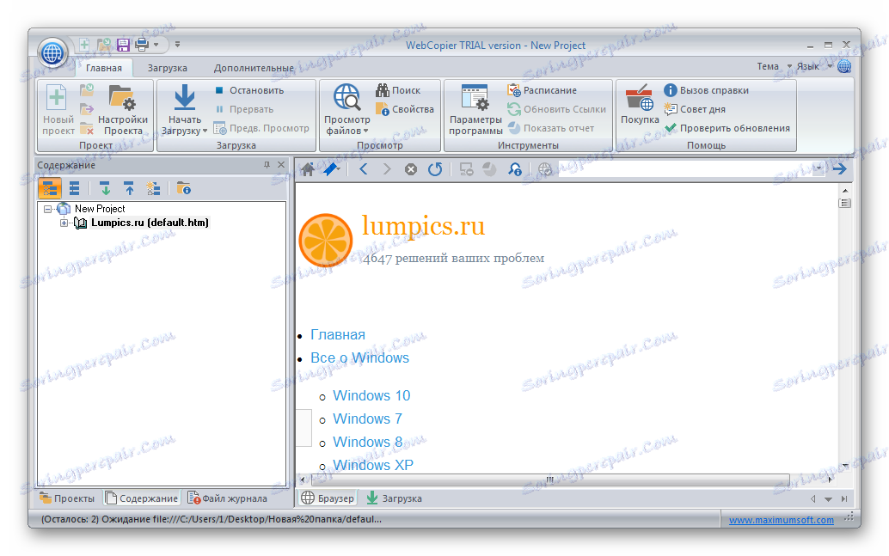Click Показать отчет
This screenshot has width=889, height=556.
pos(550,129)
